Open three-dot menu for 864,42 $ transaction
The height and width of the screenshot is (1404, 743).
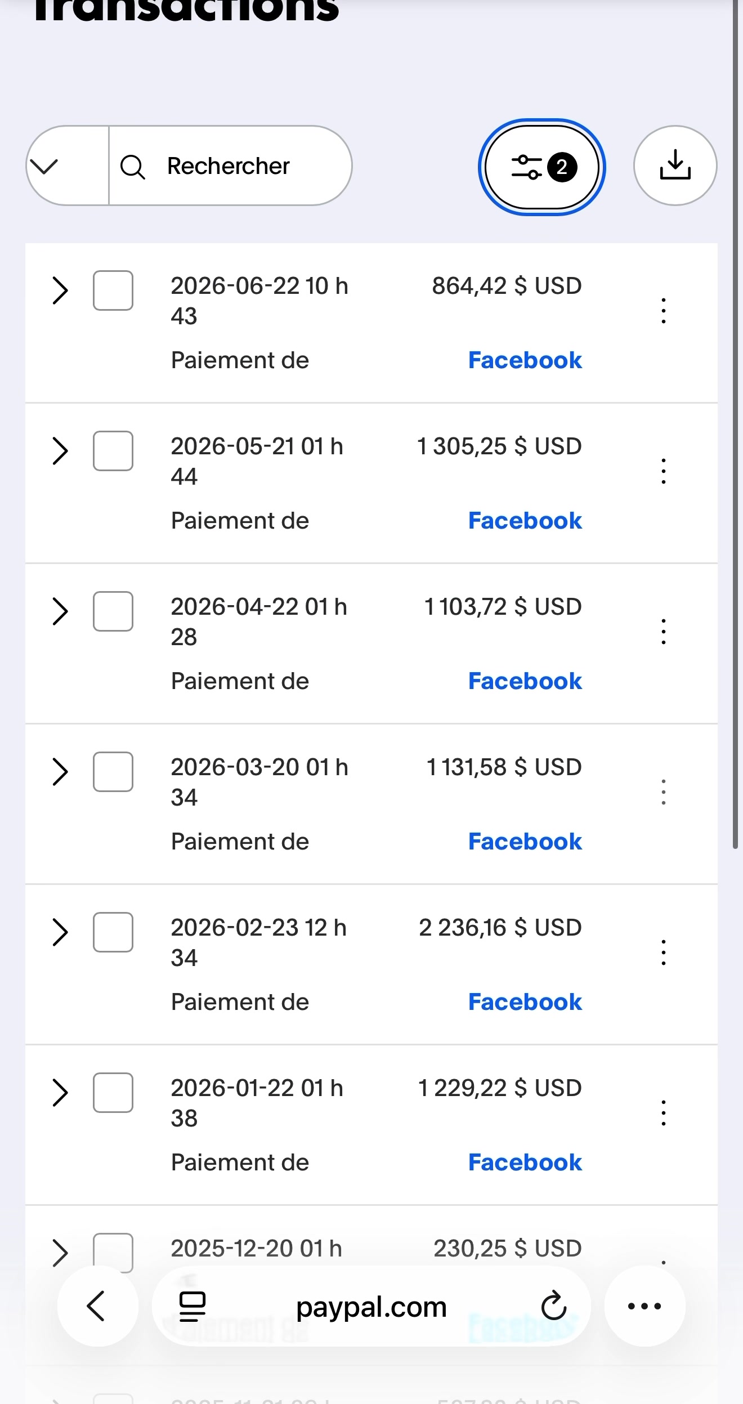(x=664, y=311)
